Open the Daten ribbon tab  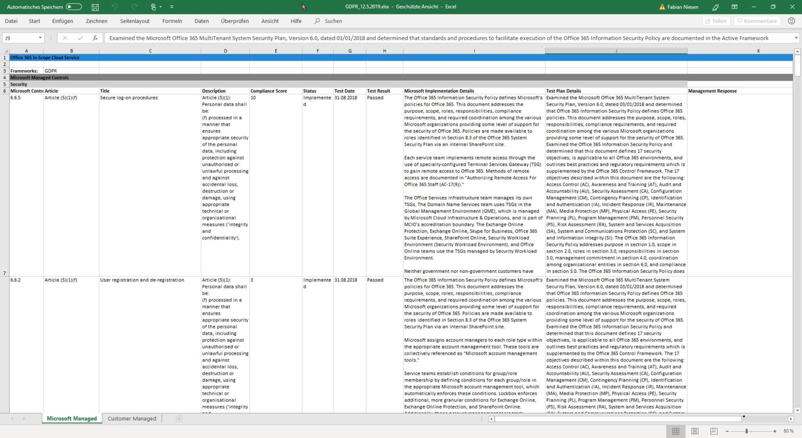click(x=201, y=21)
